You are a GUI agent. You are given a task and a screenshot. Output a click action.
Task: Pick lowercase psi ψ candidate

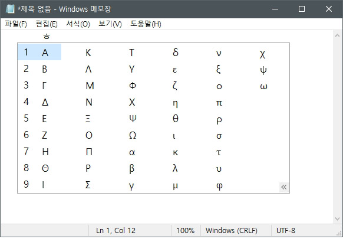coord(263,70)
